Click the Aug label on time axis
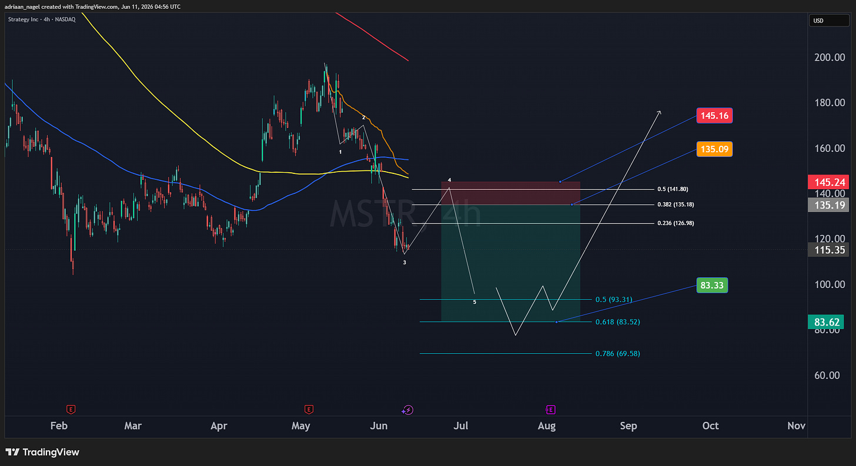Image resolution: width=856 pixels, height=466 pixels. [547, 426]
